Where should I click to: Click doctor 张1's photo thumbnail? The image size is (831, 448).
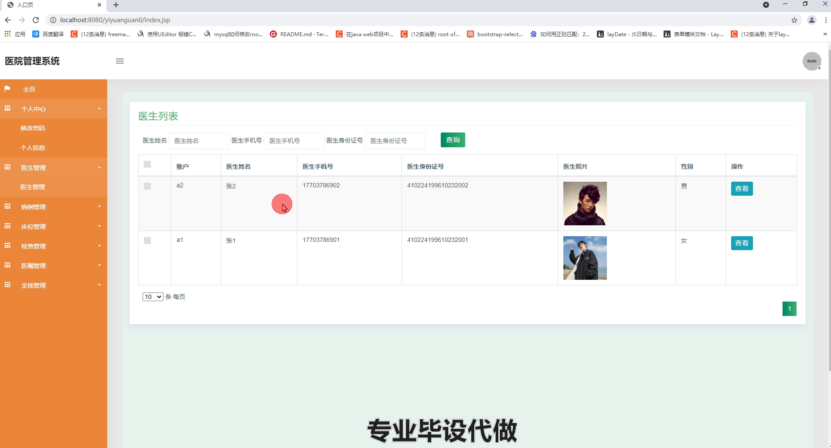[585, 258]
